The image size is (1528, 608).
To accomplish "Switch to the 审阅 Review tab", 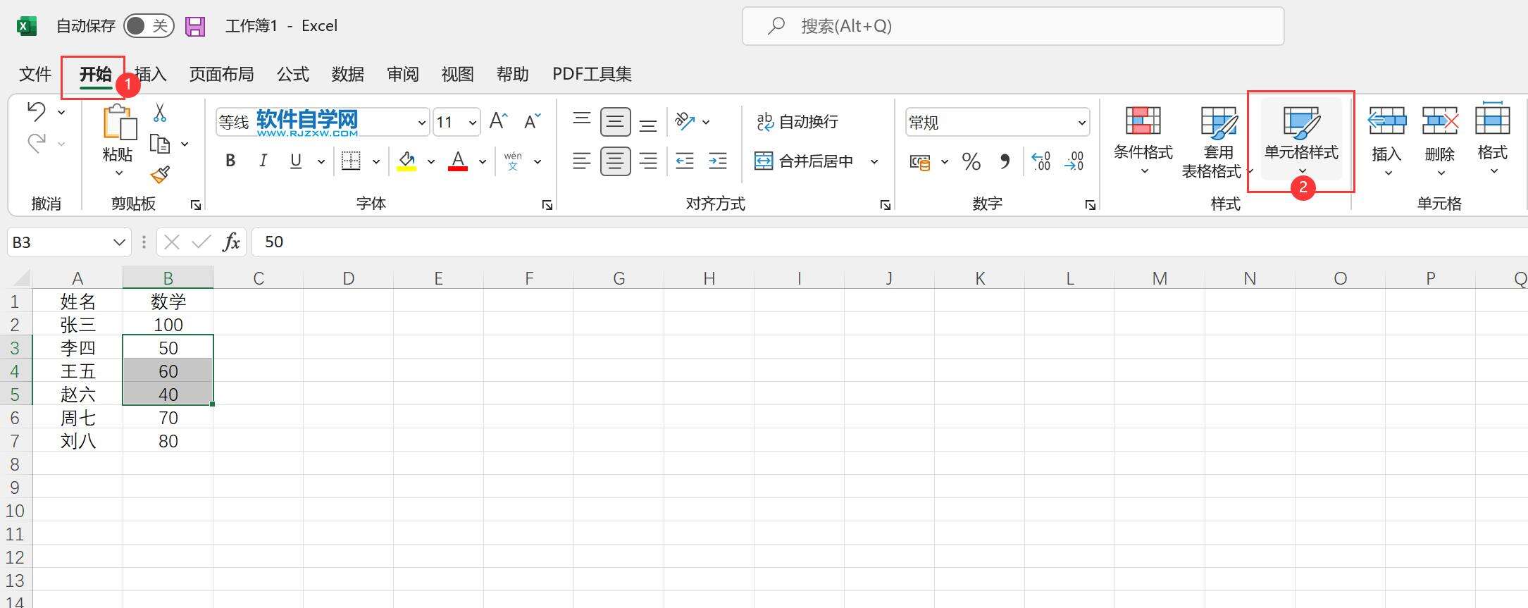I will point(403,74).
